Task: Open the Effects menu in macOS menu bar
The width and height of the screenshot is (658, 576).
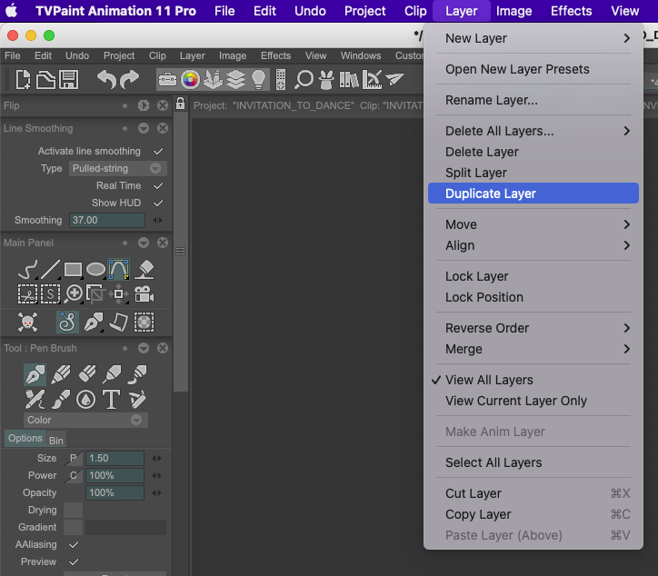Action: coord(571,11)
